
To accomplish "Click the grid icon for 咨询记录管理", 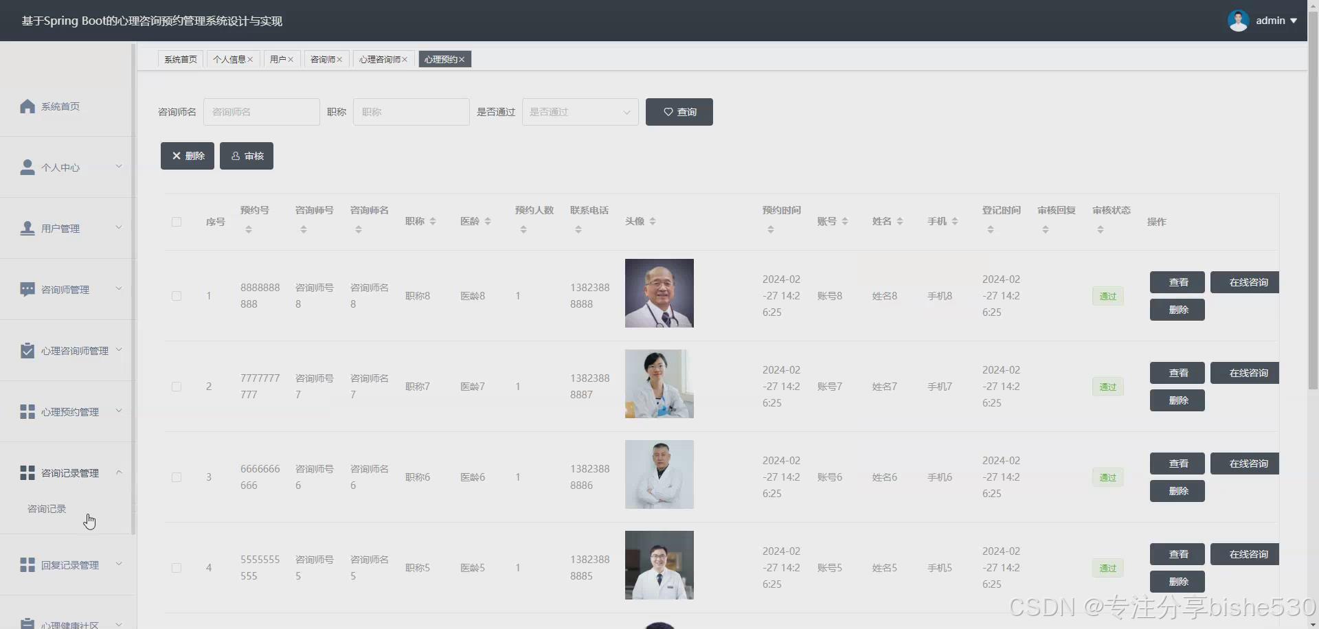I will point(27,472).
